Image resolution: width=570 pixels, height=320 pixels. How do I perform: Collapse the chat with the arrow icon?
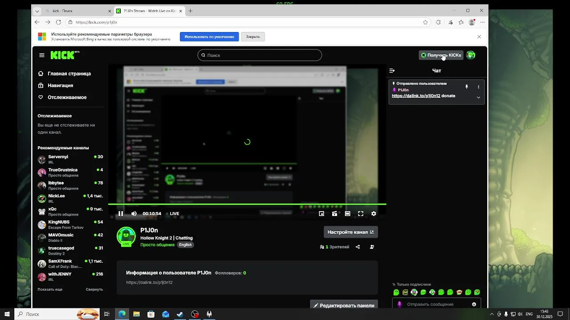(x=392, y=71)
